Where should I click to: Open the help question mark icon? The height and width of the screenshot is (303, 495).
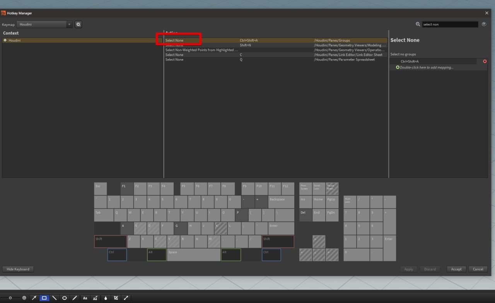[x=484, y=24]
